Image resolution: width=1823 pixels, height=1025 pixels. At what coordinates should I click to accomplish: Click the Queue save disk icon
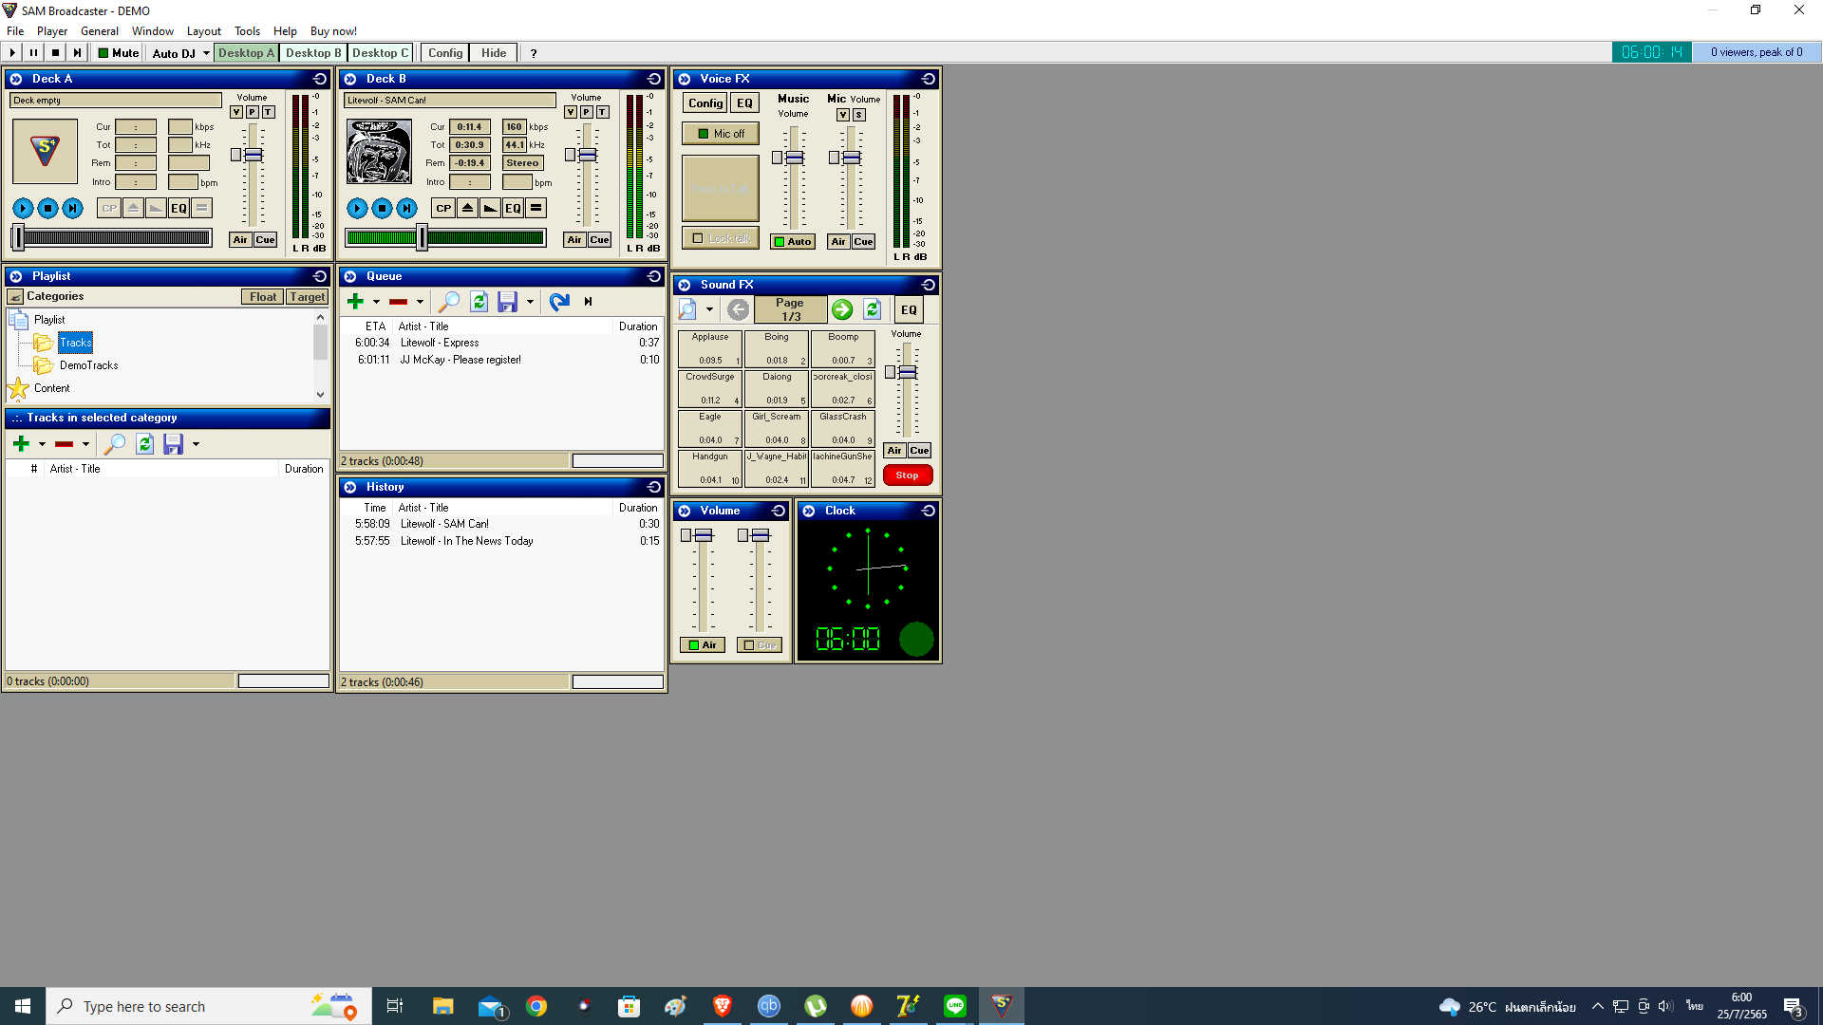coord(507,302)
